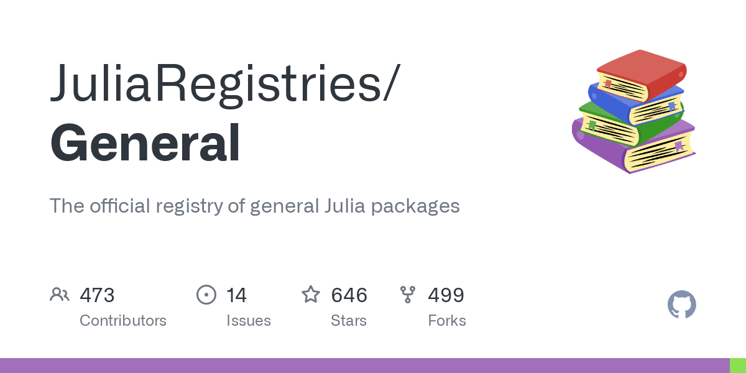Click the green language bar segment
Image resolution: width=746 pixels, height=373 pixels.
coord(737,366)
